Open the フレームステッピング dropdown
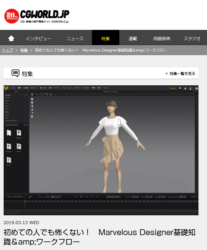The width and height of the screenshot is (207, 250). coord(114,197)
